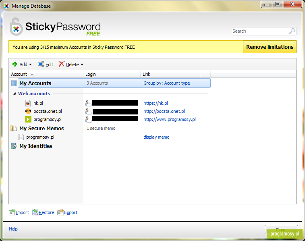
Task: Select the poczta.onet.pl account
Action: tap(48, 111)
